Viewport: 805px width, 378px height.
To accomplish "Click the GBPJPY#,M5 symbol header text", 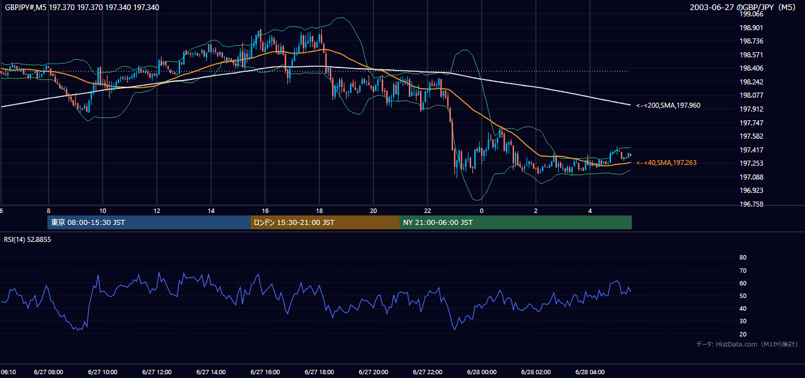I will (x=81, y=8).
